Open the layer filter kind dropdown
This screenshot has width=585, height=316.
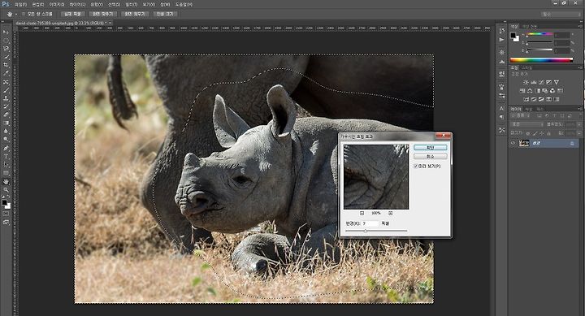[x=520, y=115]
